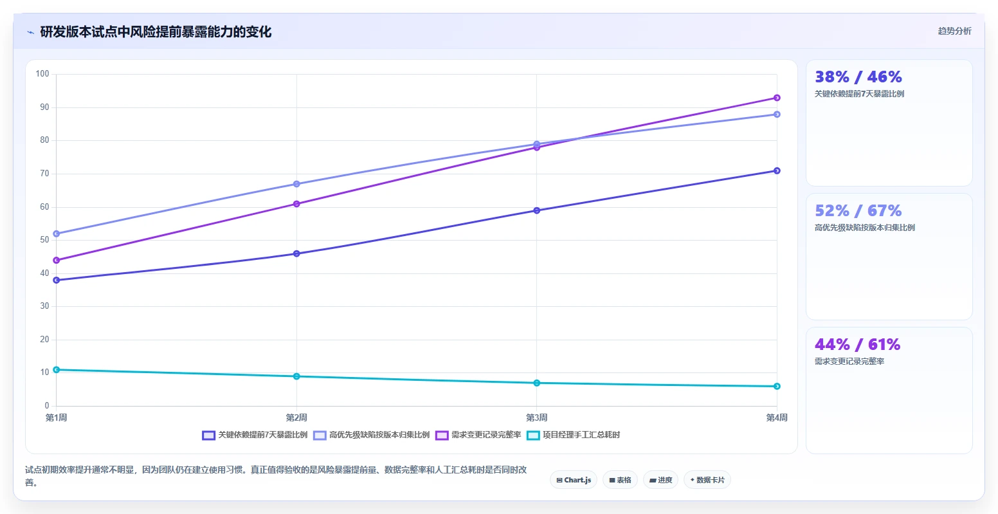
Task: Click the week 4 cyan data point at 6
Action: click(777, 386)
